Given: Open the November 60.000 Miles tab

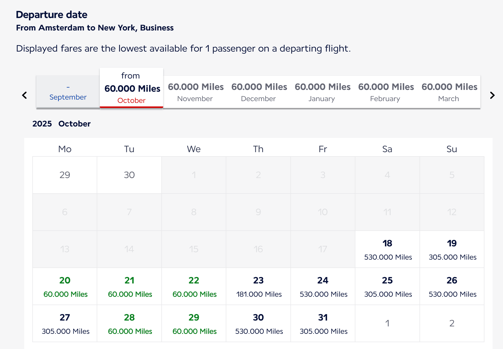Looking at the screenshot, I should 195,92.
